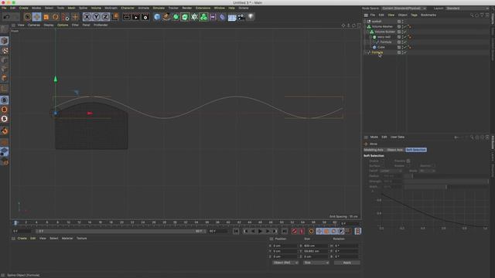Image resolution: width=495 pixels, height=278 pixels.
Task: Open the Size coordinates dropdown
Action: point(316,263)
